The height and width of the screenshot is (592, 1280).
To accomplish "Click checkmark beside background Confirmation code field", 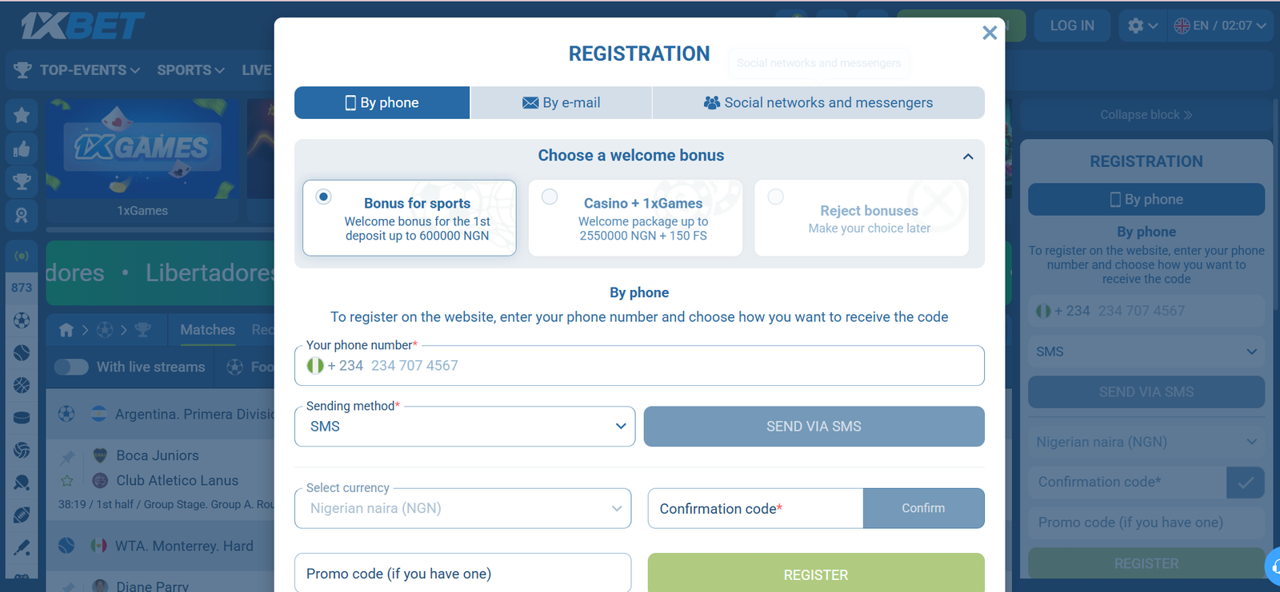I will (1246, 483).
